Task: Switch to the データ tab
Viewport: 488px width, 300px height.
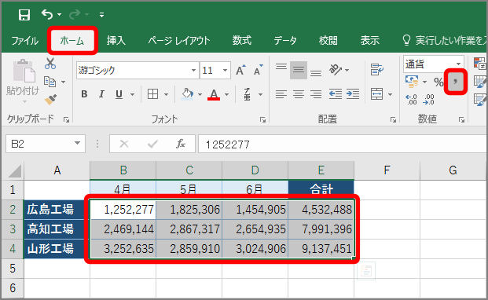Action: [x=285, y=40]
